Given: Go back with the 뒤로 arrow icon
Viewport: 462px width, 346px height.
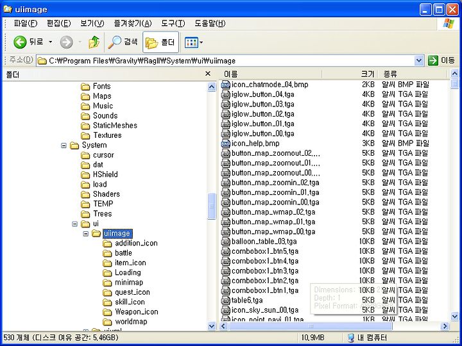Looking at the screenshot, I should [20, 42].
